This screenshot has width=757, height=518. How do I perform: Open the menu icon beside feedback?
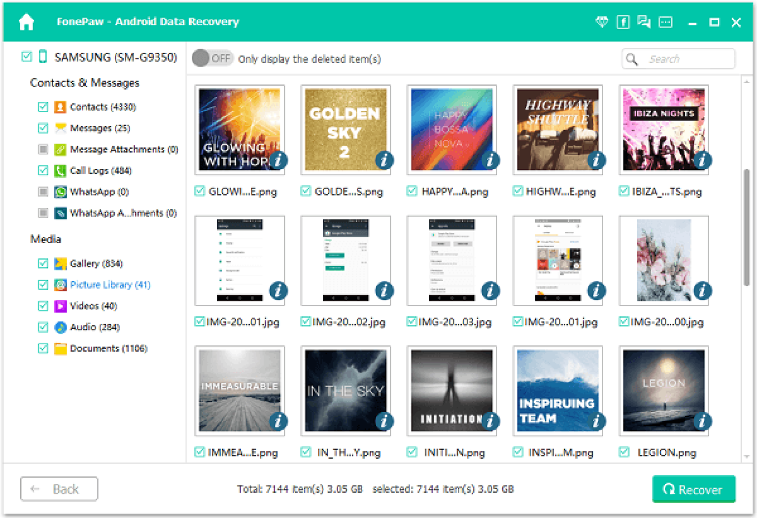coord(665,22)
